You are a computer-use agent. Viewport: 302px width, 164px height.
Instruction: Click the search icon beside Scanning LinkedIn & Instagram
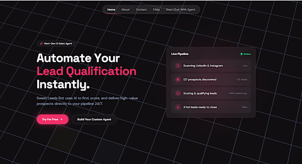pyautogui.click(x=178, y=65)
